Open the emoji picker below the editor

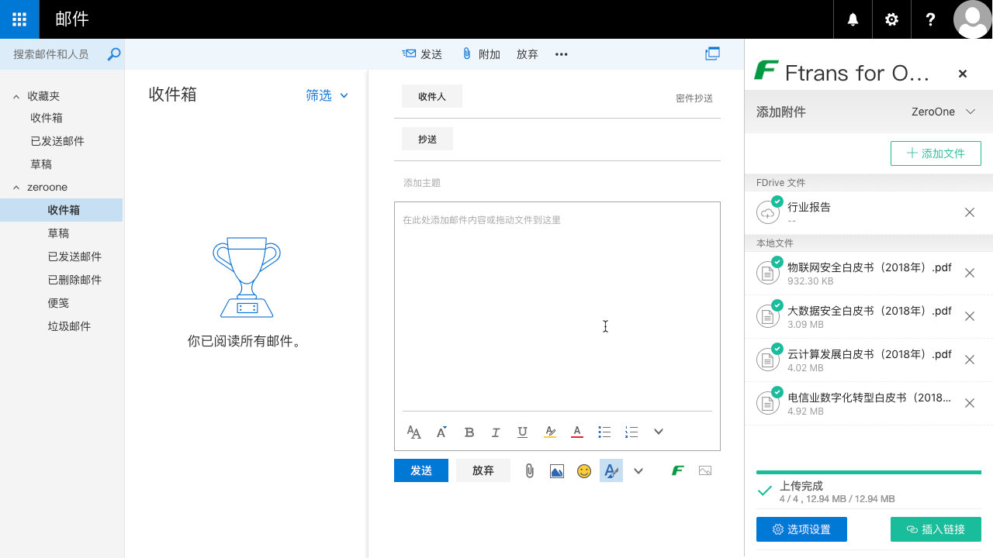click(x=584, y=470)
